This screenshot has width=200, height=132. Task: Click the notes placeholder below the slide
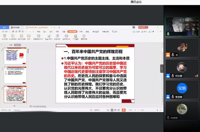40,106
